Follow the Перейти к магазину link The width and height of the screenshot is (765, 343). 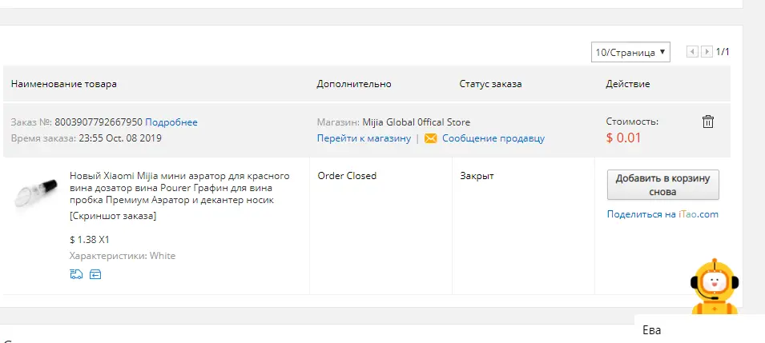pos(364,138)
